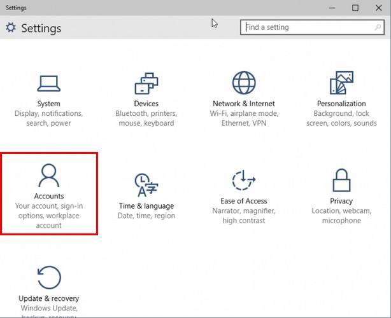Click the Time & language label
Image resolution: width=391 pixels, height=318 pixels.
coord(146,206)
